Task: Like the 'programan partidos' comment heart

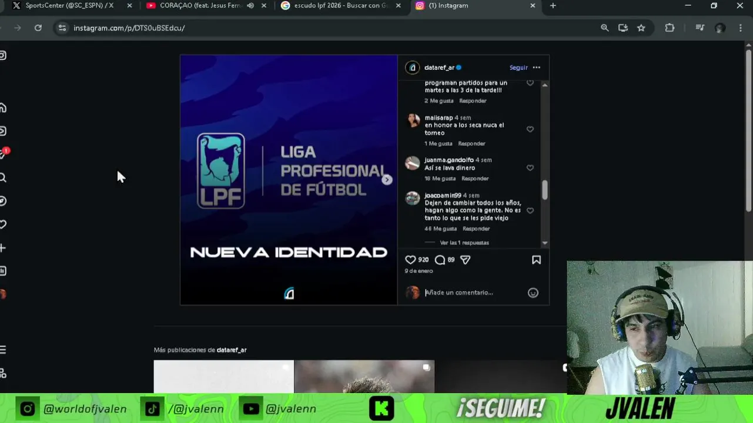Action: pos(530,83)
